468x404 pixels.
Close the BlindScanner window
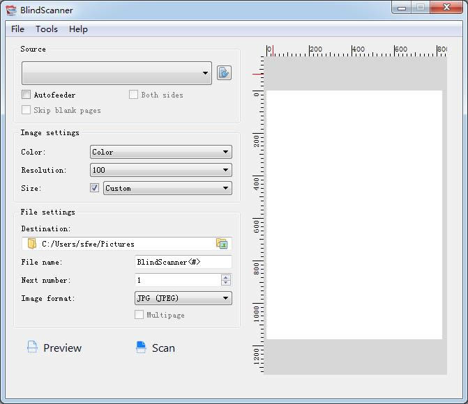[x=446, y=8]
